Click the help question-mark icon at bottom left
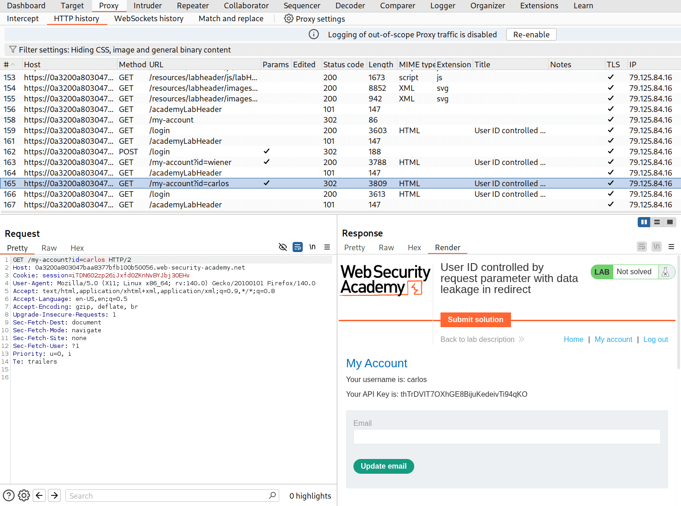This screenshot has width=681, height=506. (8, 495)
